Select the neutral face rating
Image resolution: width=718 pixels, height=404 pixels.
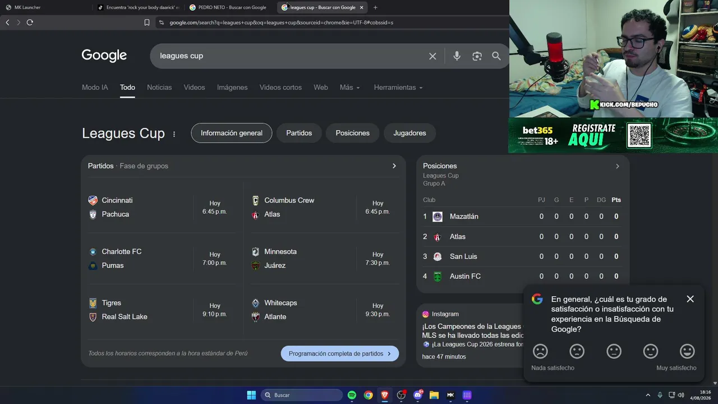(614, 351)
